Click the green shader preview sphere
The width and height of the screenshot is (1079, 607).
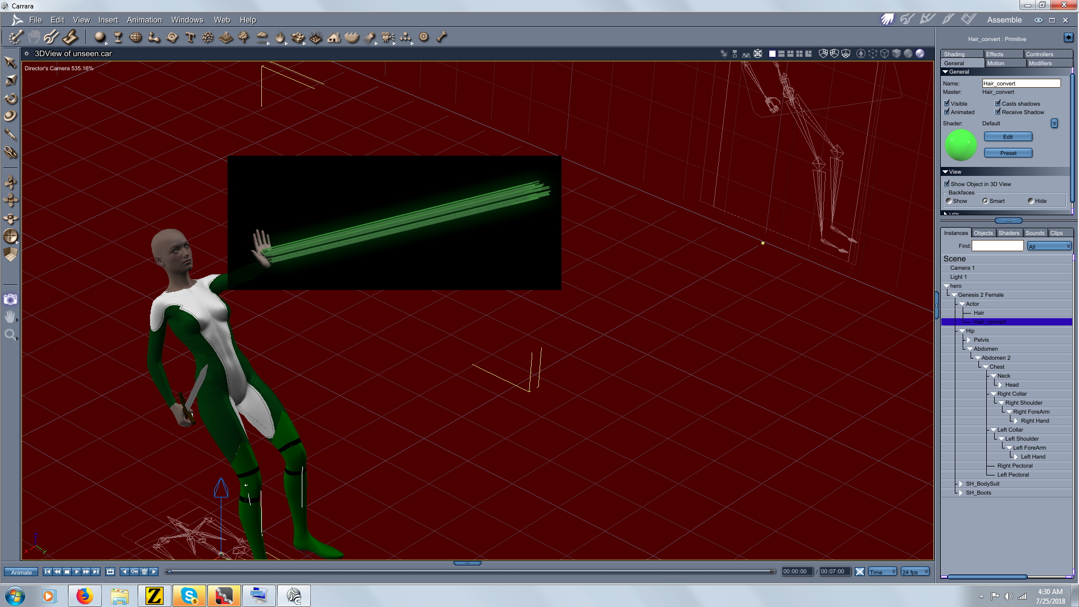pyautogui.click(x=961, y=145)
